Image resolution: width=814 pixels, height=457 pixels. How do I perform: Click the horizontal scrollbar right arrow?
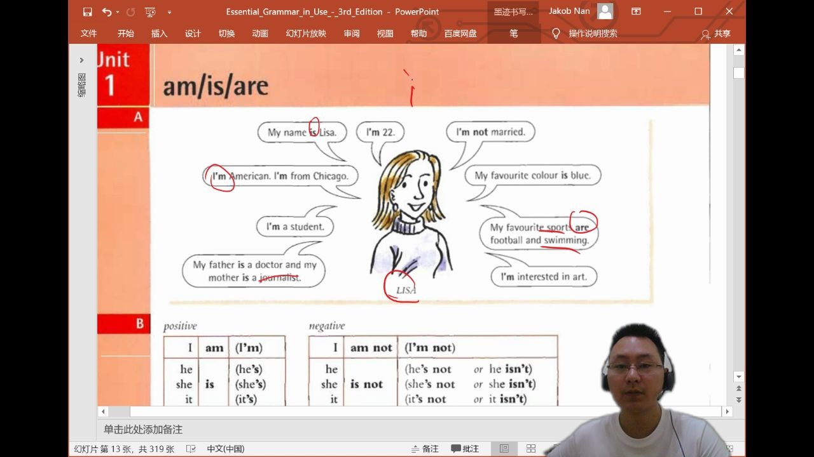tap(728, 411)
